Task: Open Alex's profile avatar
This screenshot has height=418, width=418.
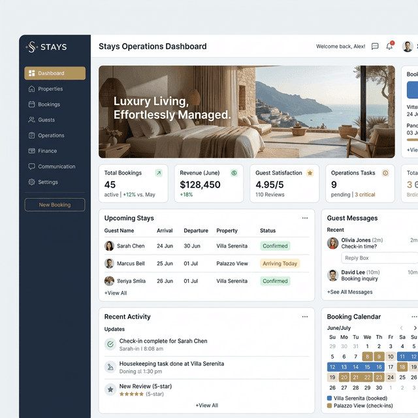Action: [408, 46]
